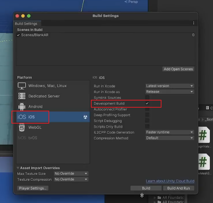Screen dimensions: 213x203
Task: Enable the Scripts Only Build checkbox
Action: (x=147, y=127)
